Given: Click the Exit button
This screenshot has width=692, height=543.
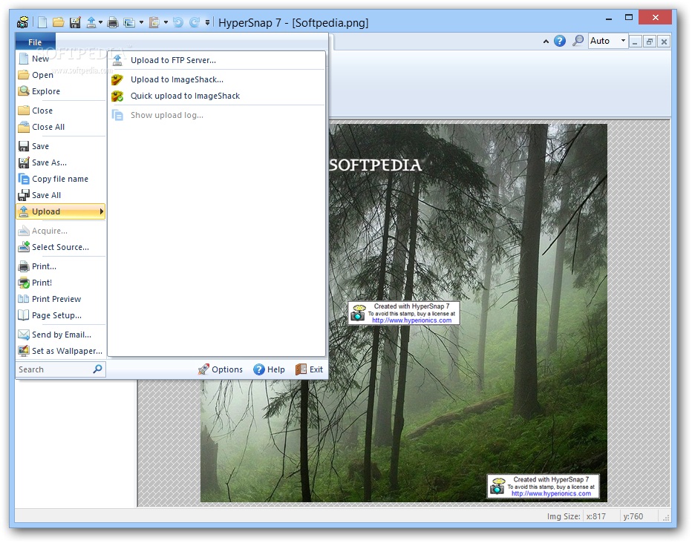Looking at the screenshot, I should pos(310,369).
